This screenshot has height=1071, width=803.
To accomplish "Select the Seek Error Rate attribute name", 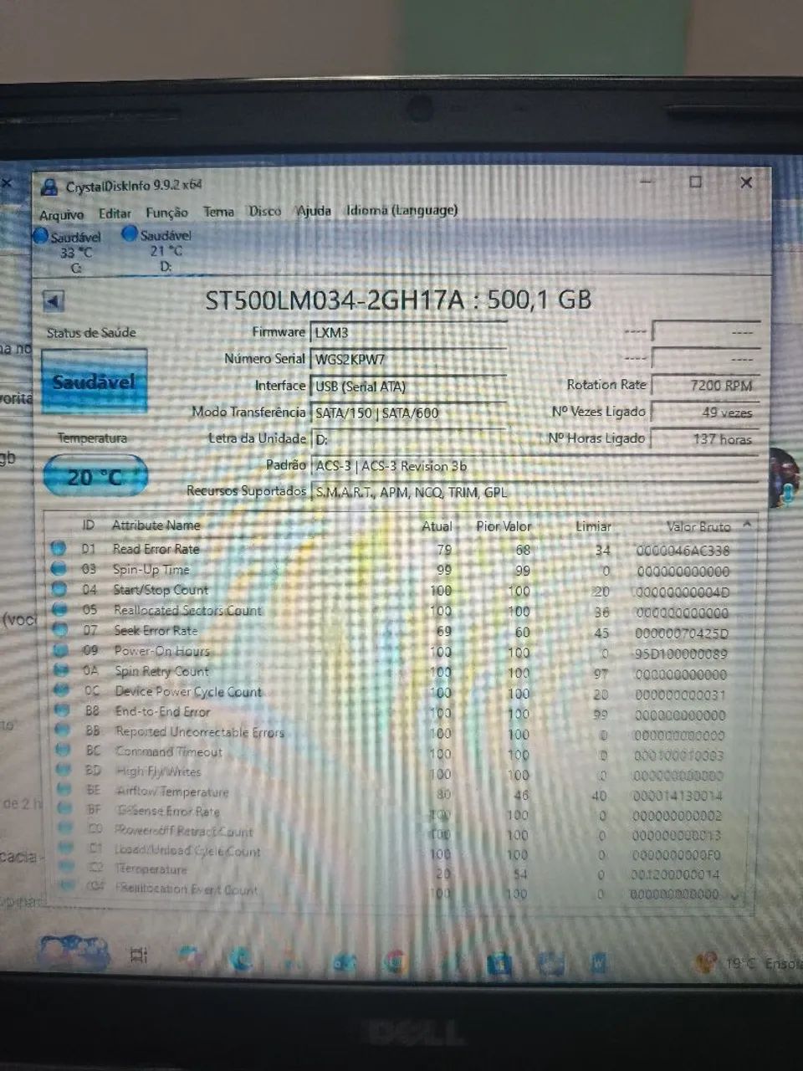I will 156,630.
